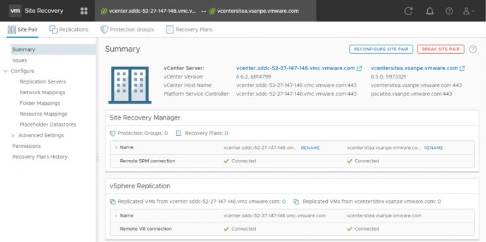Open Replication Servers
This screenshot has height=242, width=486.
click(43, 82)
